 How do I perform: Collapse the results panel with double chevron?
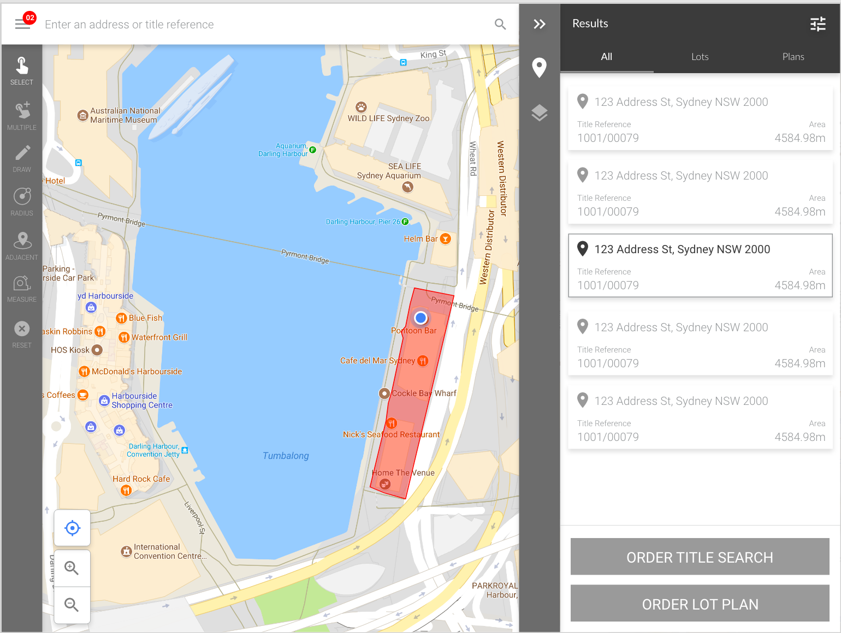pos(540,24)
